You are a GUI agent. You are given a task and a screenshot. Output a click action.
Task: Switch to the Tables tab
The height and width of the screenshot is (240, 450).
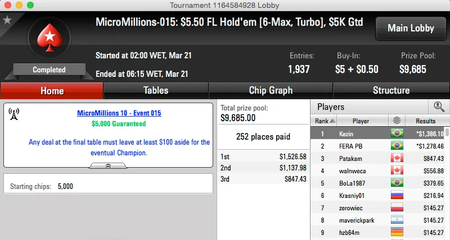coord(156,90)
